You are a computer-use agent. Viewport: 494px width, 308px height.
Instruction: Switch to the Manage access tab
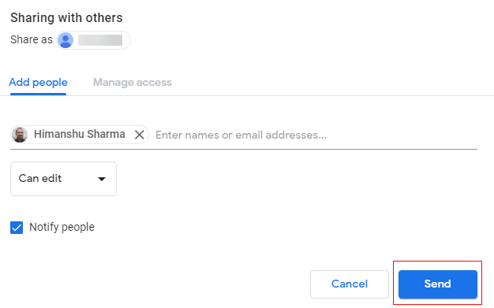coord(133,83)
